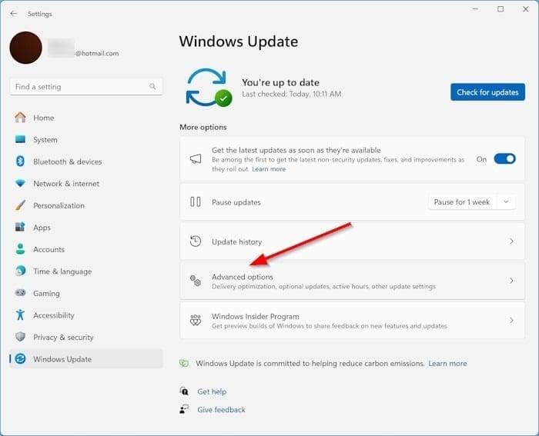
Task: Click the Windows Update sidebar icon
Action: (x=20, y=359)
